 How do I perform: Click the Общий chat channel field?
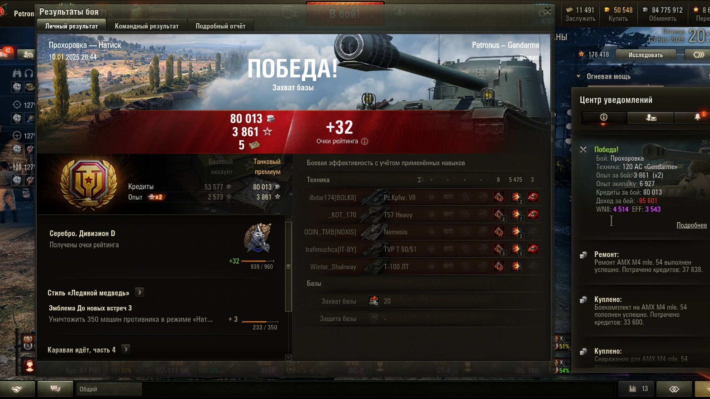point(109,389)
